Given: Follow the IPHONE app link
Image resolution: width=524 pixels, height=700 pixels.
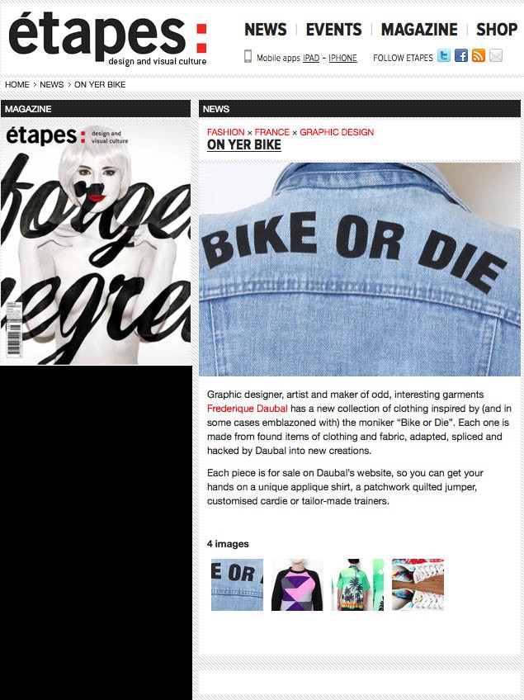Looking at the screenshot, I should click(x=342, y=58).
